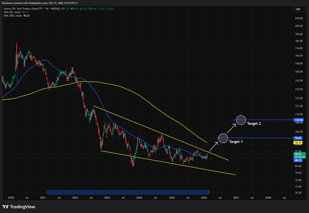
Task: Select the Target 2 circle on the chart
Action: point(241,120)
